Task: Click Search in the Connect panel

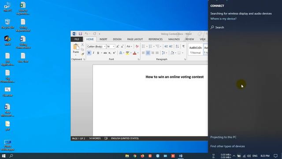Action: 217,27
